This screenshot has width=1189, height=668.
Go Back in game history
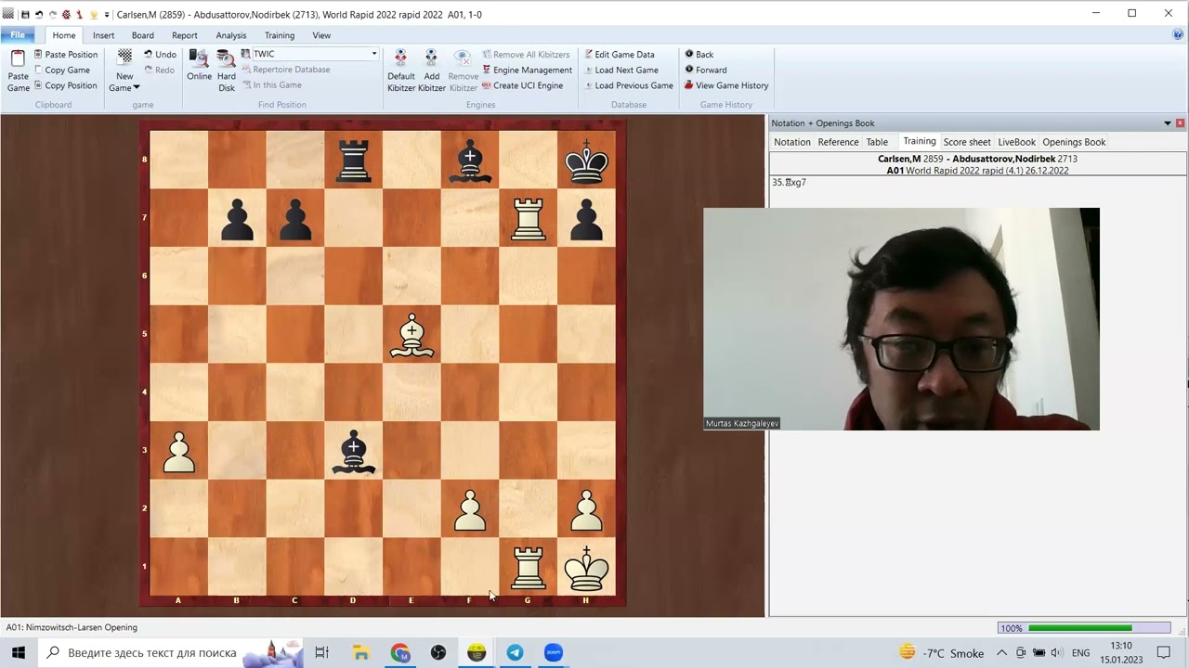pyautogui.click(x=699, y=54)
